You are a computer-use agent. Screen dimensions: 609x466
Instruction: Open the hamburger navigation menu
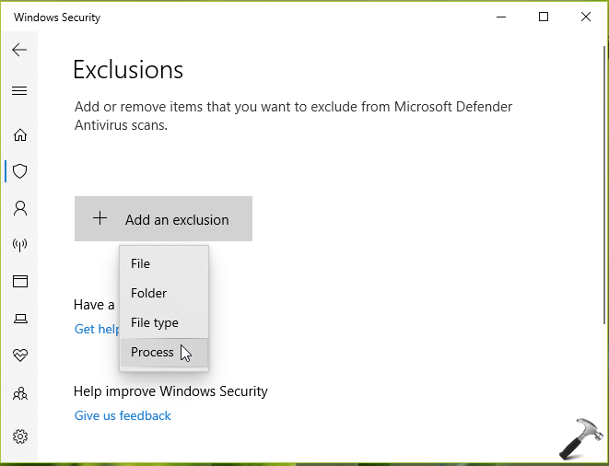(x=19, y=91)
